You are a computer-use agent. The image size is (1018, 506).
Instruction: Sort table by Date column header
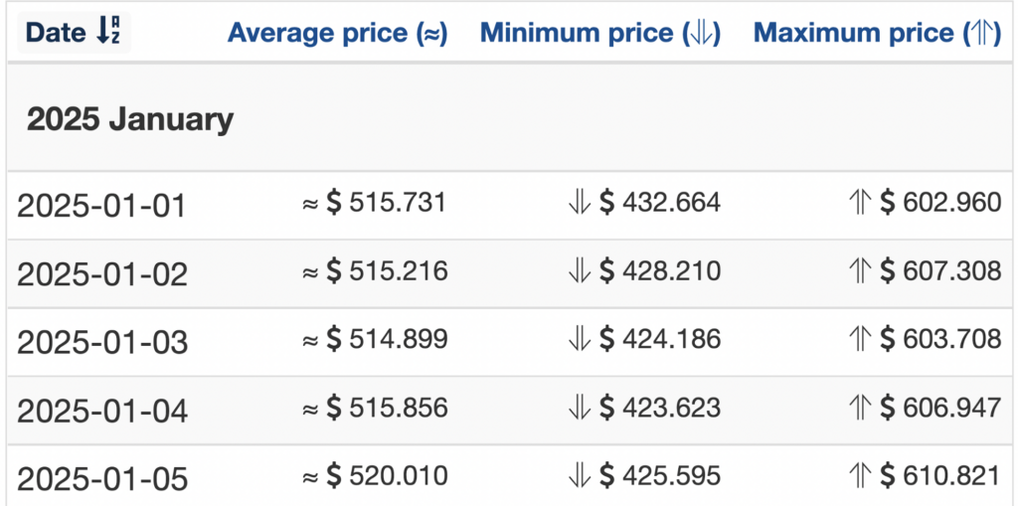coord(74,33)
